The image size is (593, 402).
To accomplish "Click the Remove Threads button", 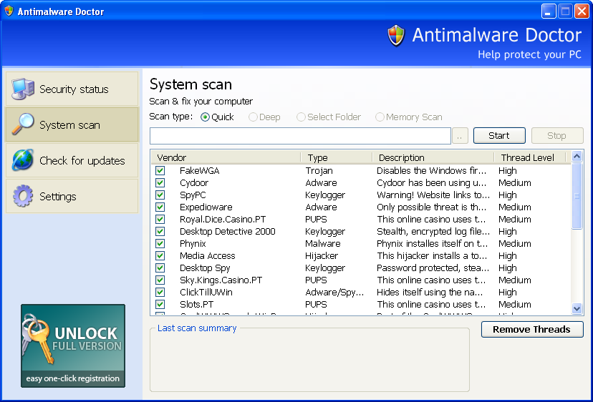I will pos(532,330).
